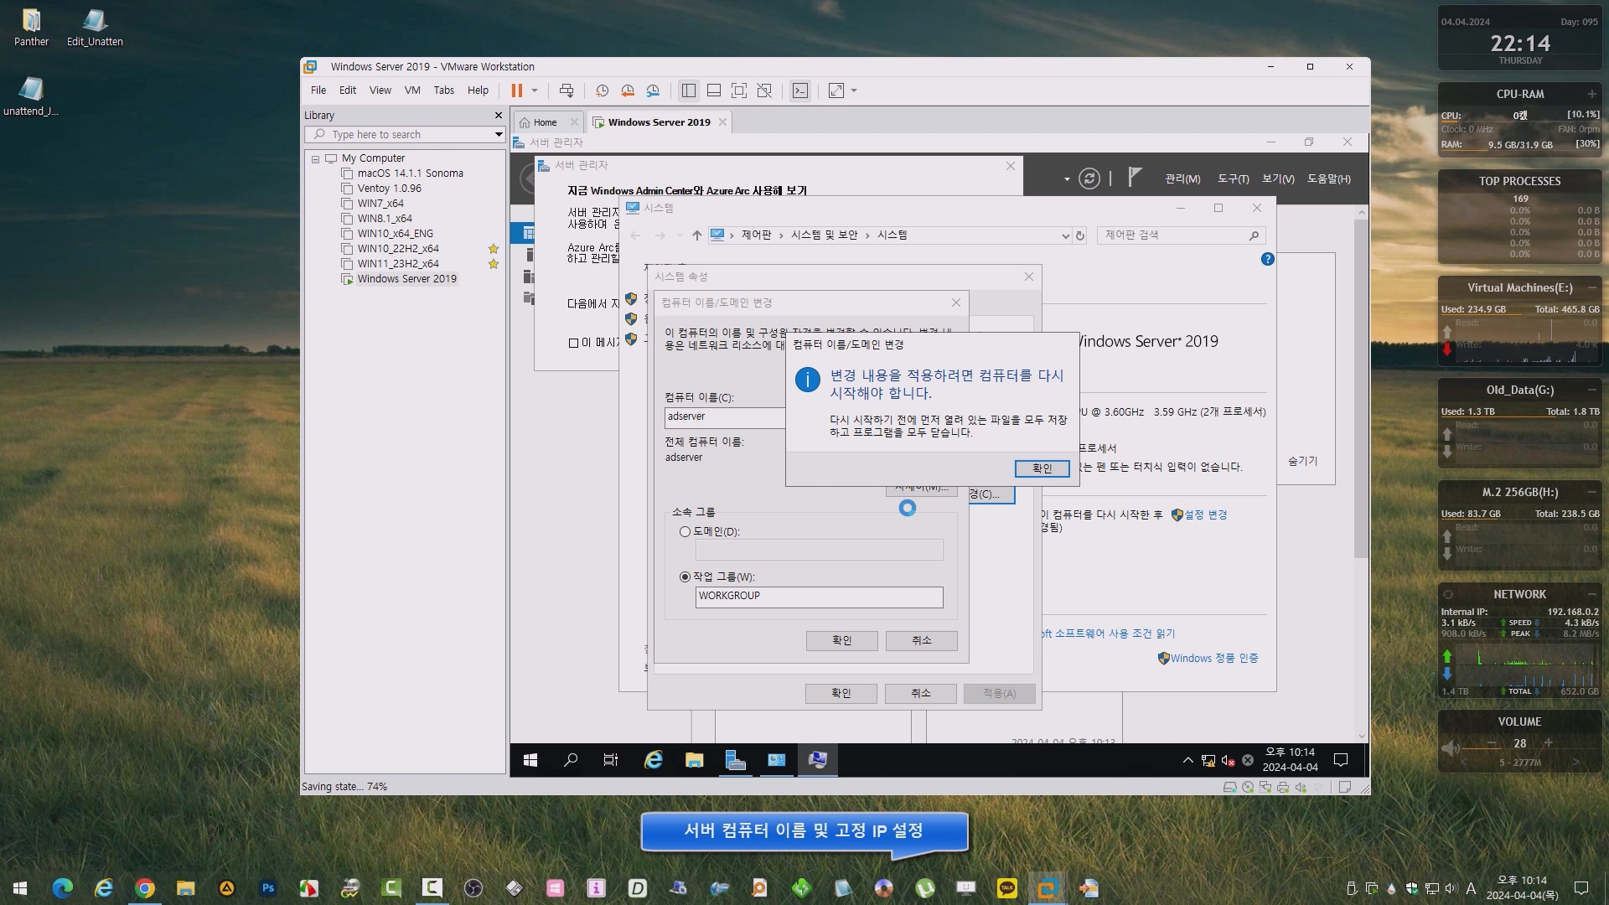Select macOS 14.1.1 Sonoma in the Library
The image size is (1609, 905).
(x=410, y=173)
